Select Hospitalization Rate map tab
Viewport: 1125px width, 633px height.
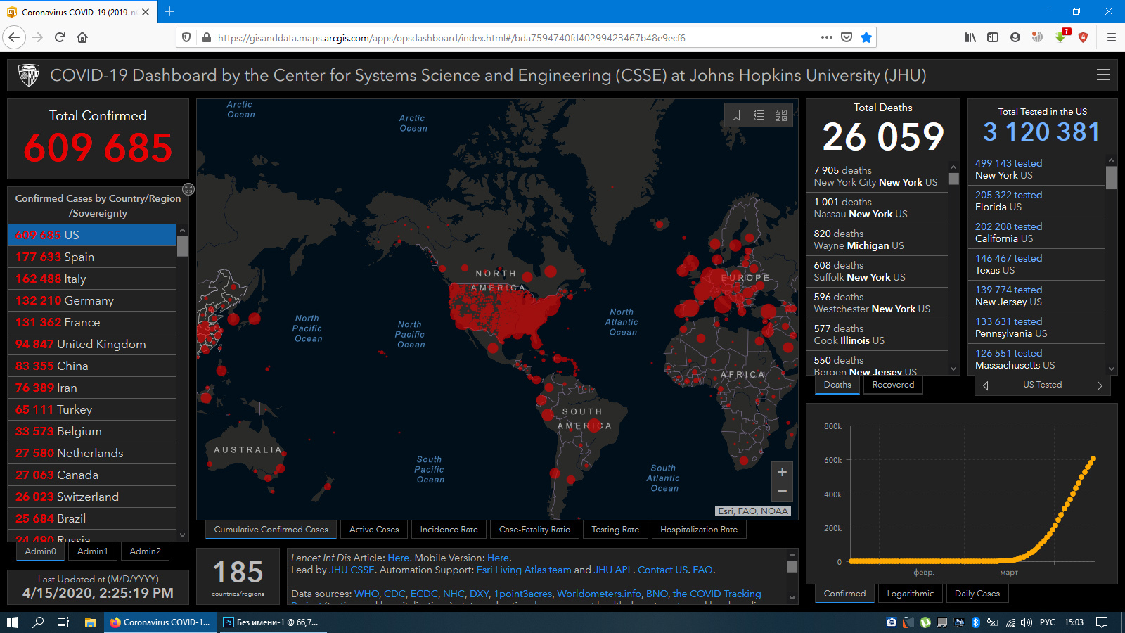pyautogui.click(x=699, y=530)
